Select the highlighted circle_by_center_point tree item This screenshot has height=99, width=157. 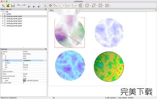[14, 16]
